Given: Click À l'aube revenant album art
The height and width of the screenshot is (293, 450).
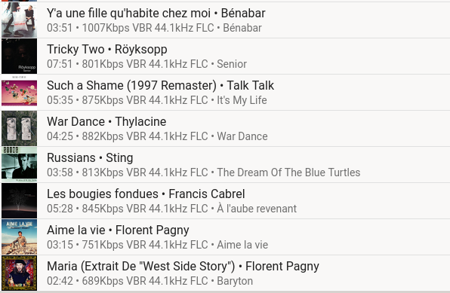Looking at the screenshot, I should [x=19, y=201].
